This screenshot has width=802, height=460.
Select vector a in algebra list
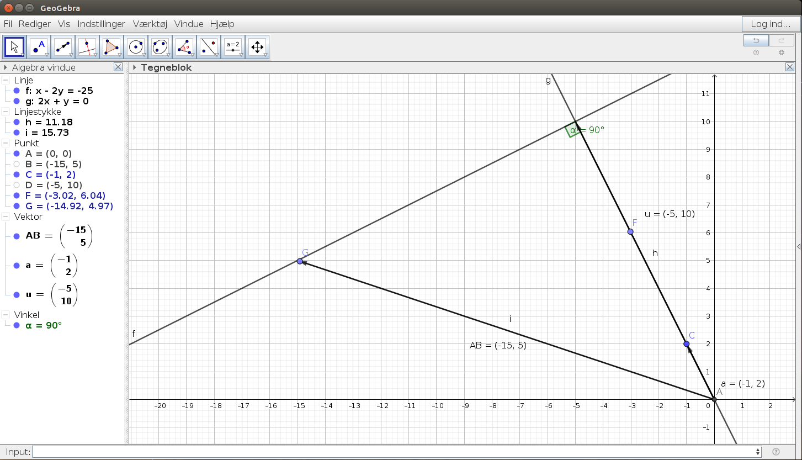(51, 265)
